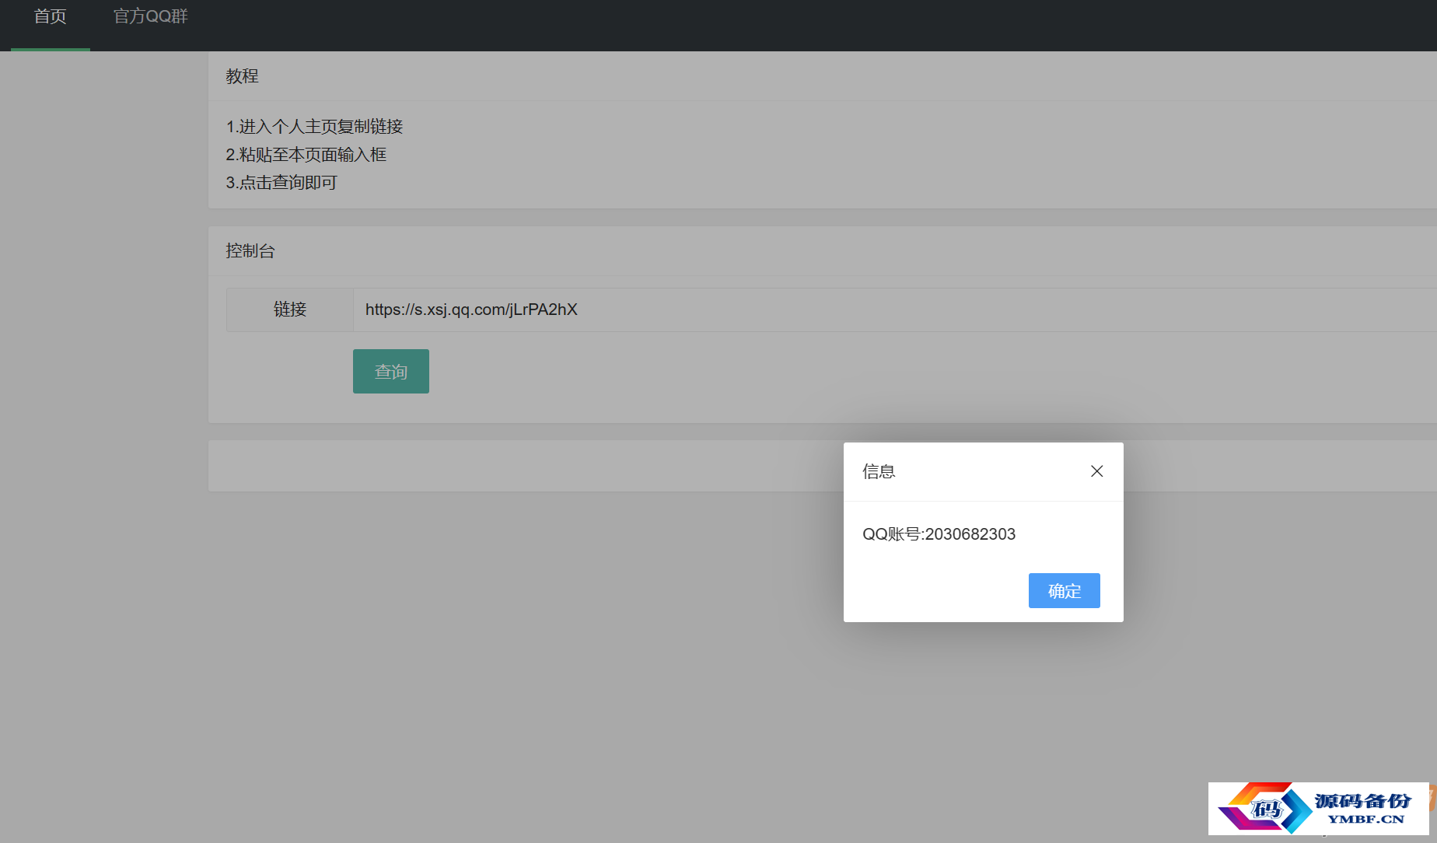The image size is (1437, 843).
Task: Click tutorial step 1.进入个人主页复制链接
Action: pyautogui.click(x=314, y=126)
